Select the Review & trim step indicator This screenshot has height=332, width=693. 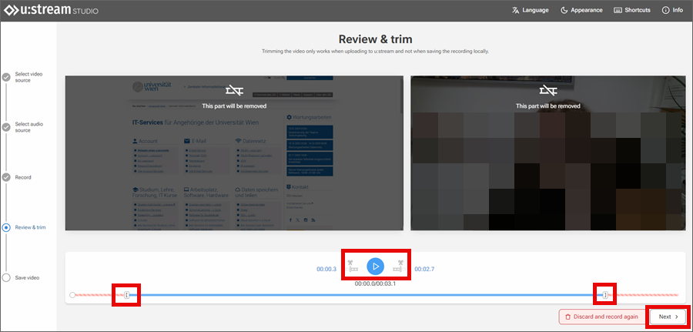point(7,227)
